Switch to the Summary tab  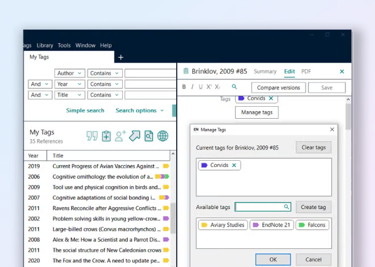click(265, 72)
